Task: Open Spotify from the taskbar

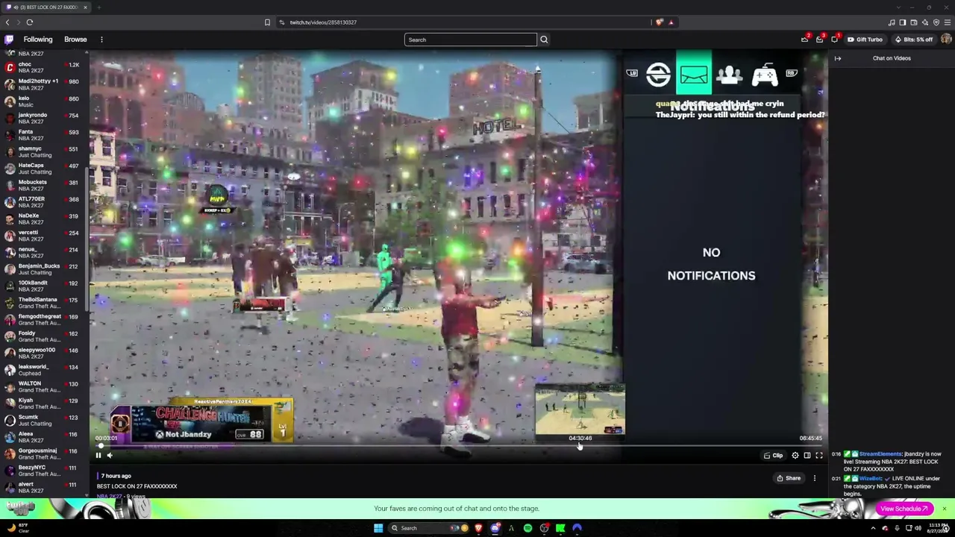Action: click(x=527, y=528)
